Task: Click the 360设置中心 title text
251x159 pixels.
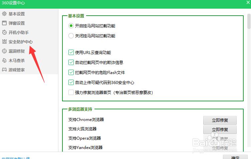Action: click(x=13, y=3)
